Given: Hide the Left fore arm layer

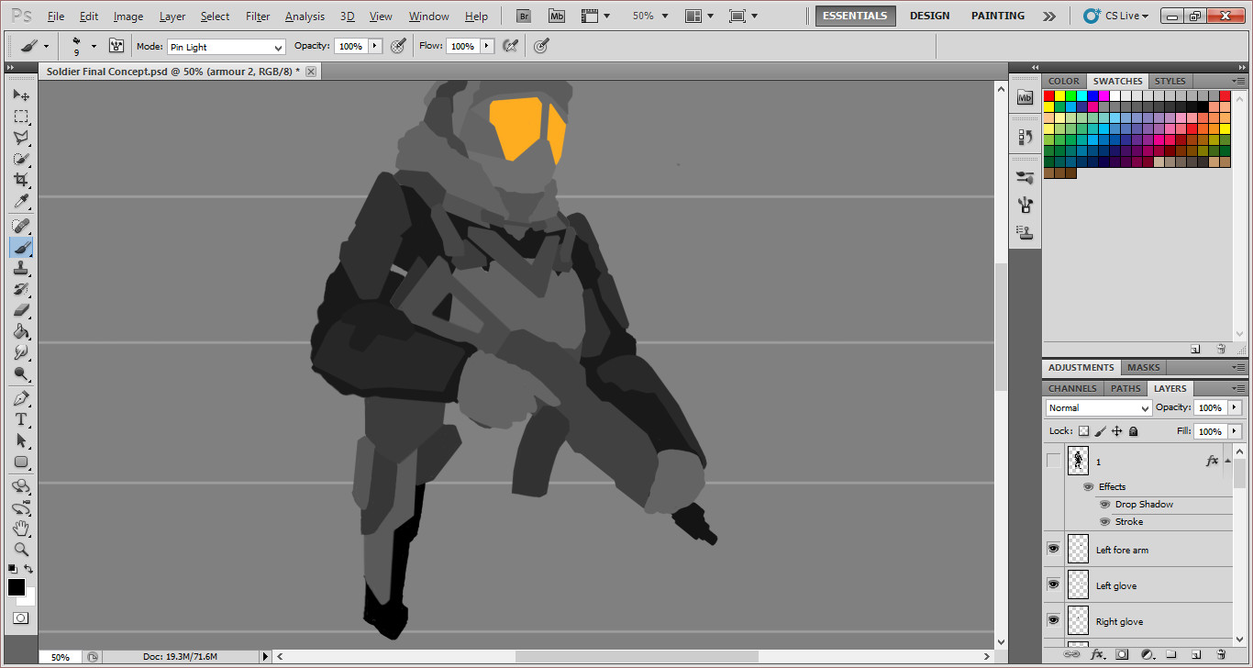Looking at the screenshot, I should [1053, 548].
